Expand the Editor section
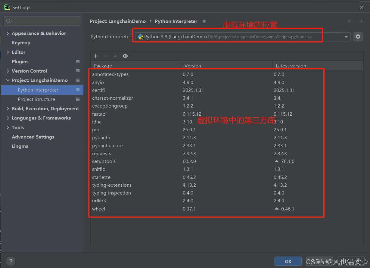 pos(8,52)
